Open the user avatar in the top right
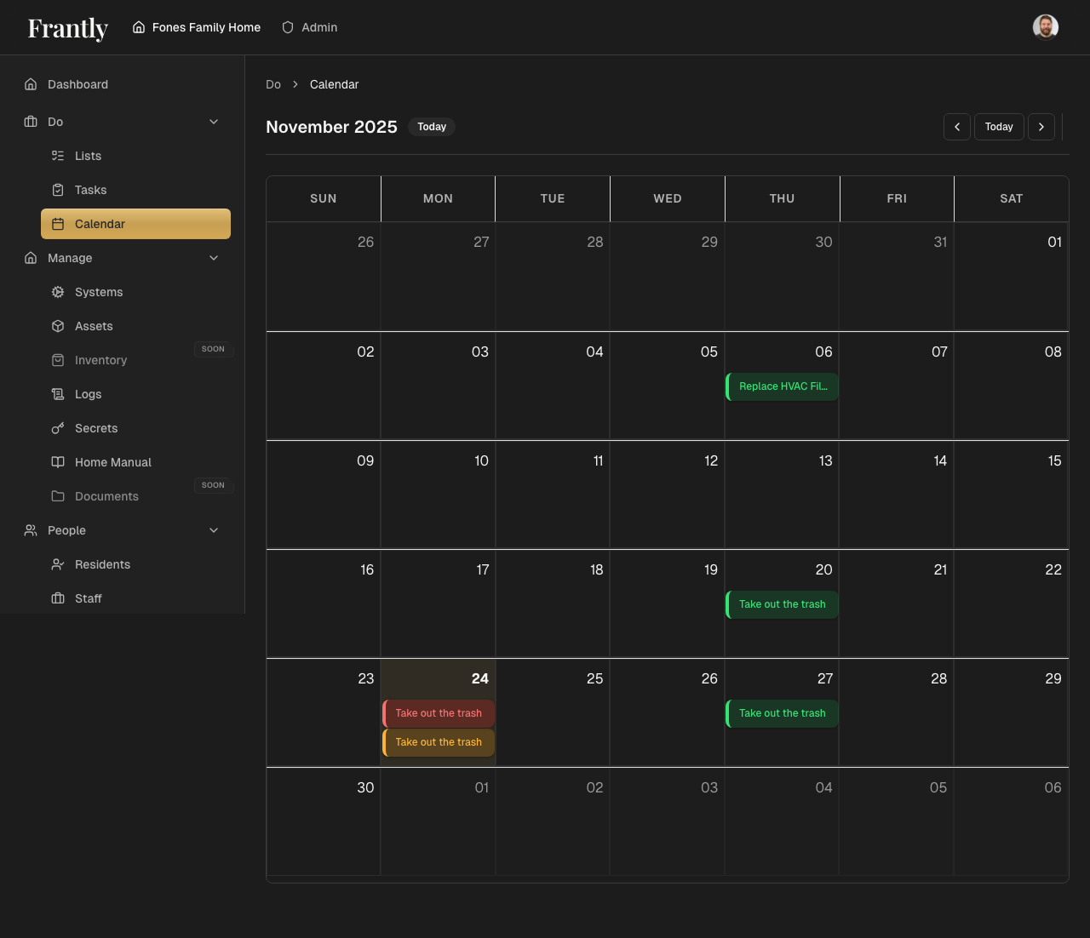This screenshot has width=1090, height=938. point(1045,26)
